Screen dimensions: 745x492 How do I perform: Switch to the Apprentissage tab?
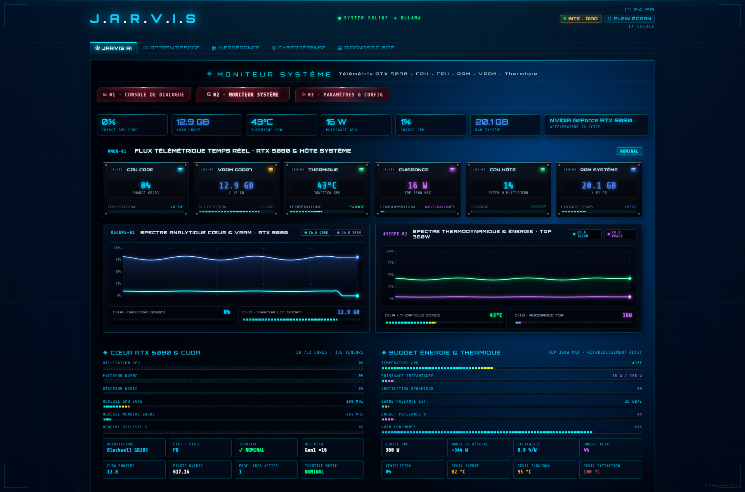click(172, 48)
